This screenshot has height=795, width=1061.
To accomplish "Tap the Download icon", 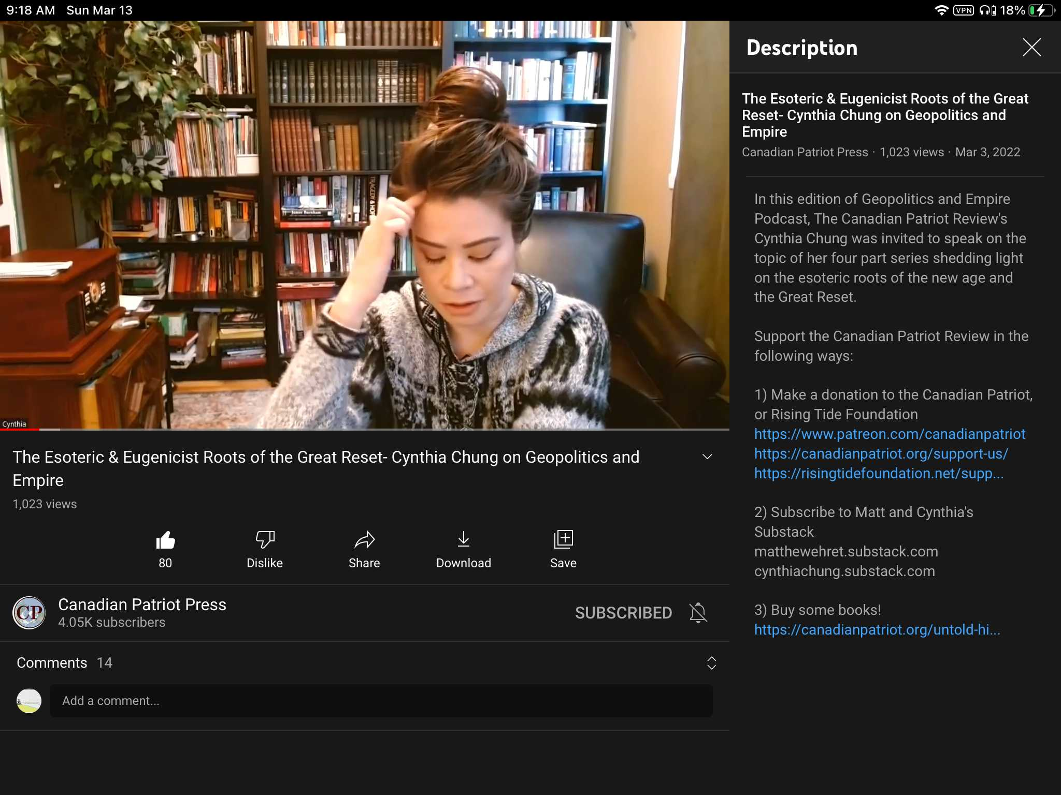I will [x=464, y=540].
